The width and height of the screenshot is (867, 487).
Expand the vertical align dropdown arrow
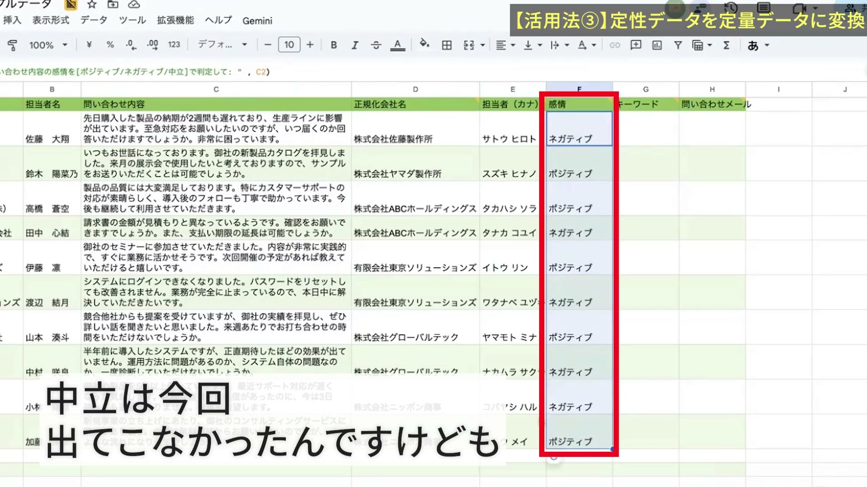(540, 45)
